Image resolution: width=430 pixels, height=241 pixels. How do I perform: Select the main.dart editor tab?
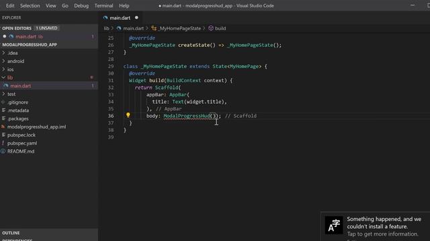point(120,18)
